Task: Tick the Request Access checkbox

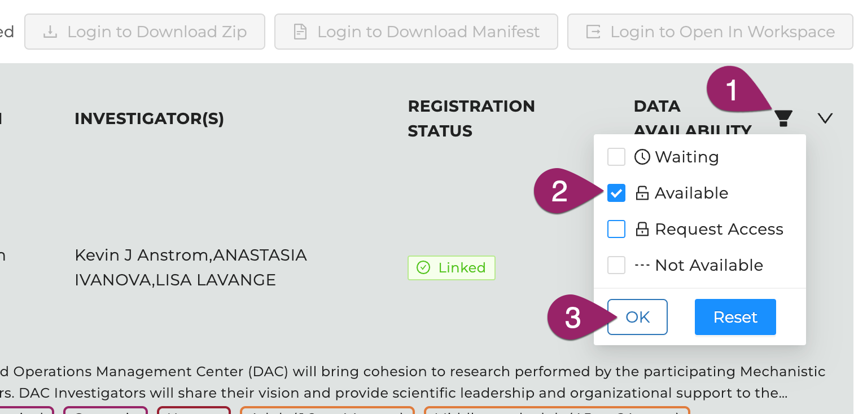Action: coord(616,229)
